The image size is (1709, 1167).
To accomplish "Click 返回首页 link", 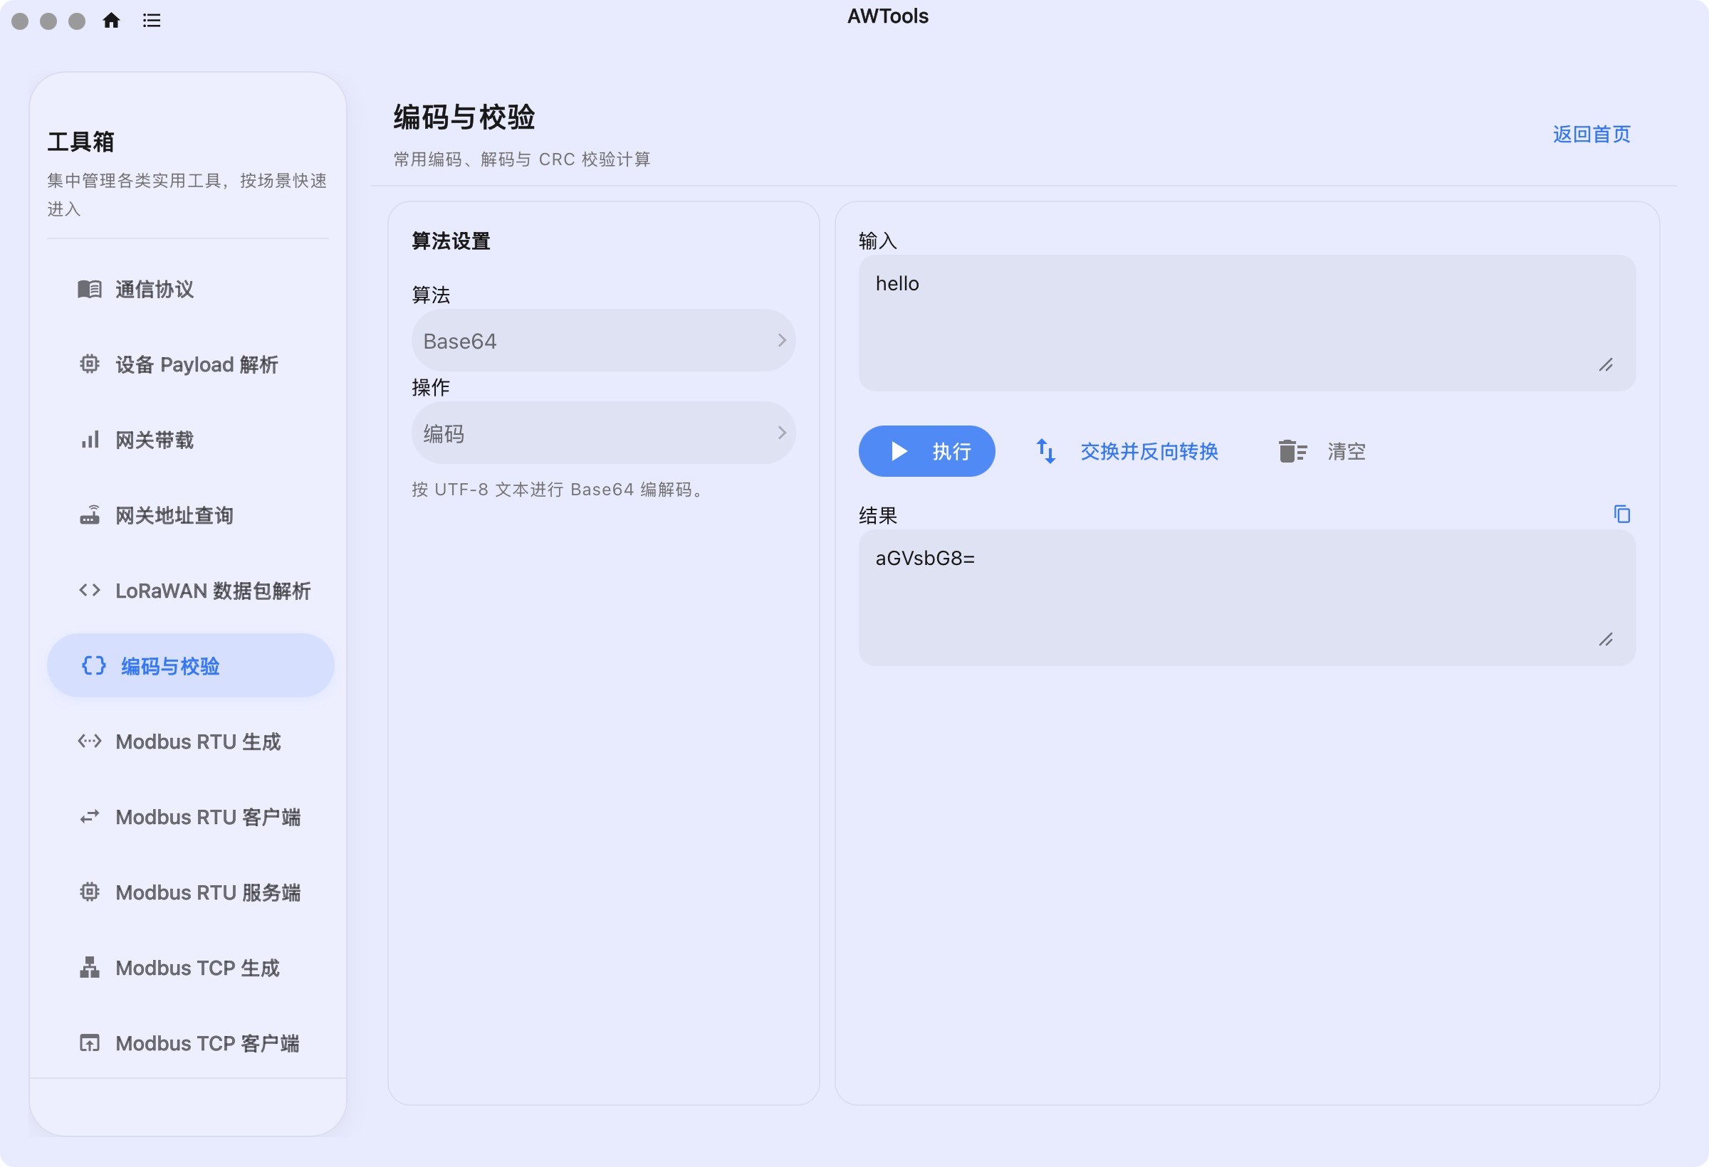I will [x=1592, y=134].
